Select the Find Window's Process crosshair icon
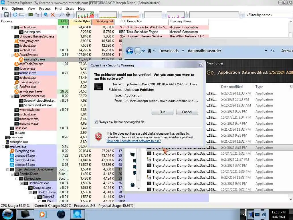The image size is (293, 220). [x=68, y=15]
